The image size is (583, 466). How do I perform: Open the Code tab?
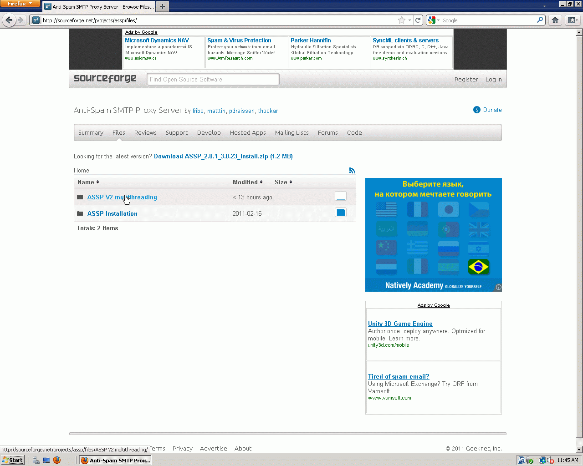tap(354, 132)
